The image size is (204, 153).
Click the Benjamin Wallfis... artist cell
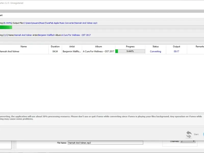pos(72,52)
